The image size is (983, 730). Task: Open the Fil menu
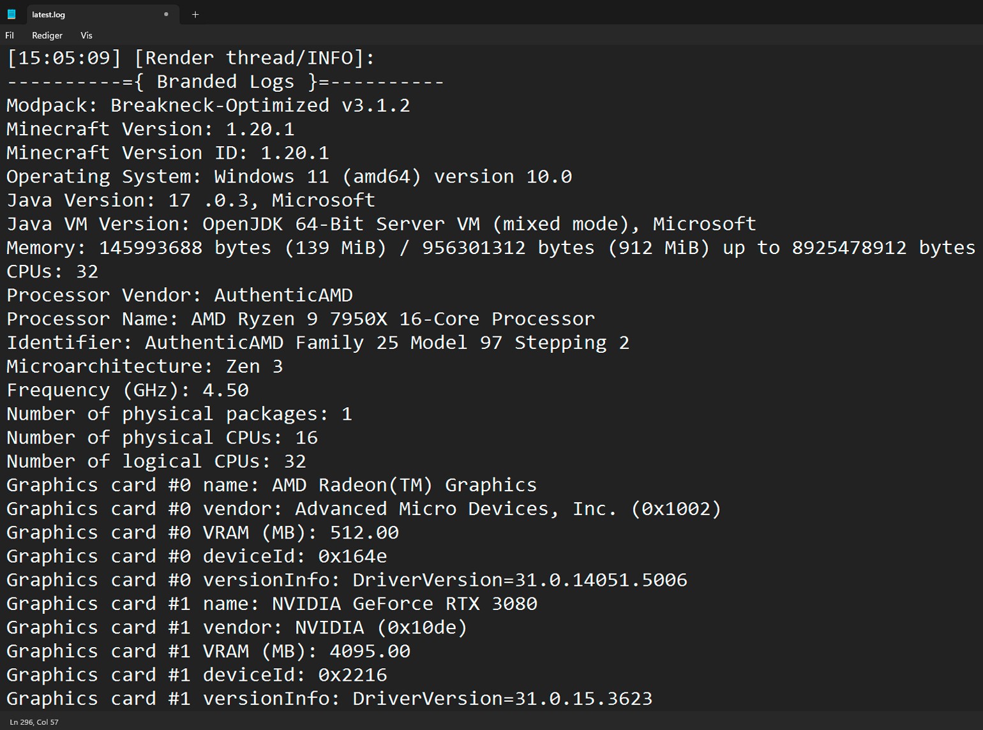coord(10,36)
